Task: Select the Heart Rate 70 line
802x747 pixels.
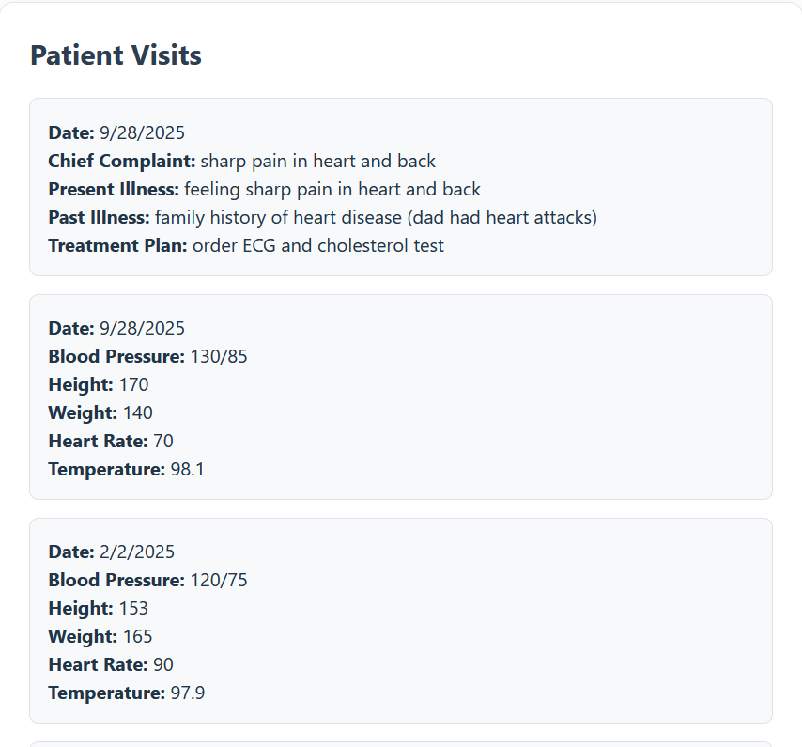Action: click(111, 441)
